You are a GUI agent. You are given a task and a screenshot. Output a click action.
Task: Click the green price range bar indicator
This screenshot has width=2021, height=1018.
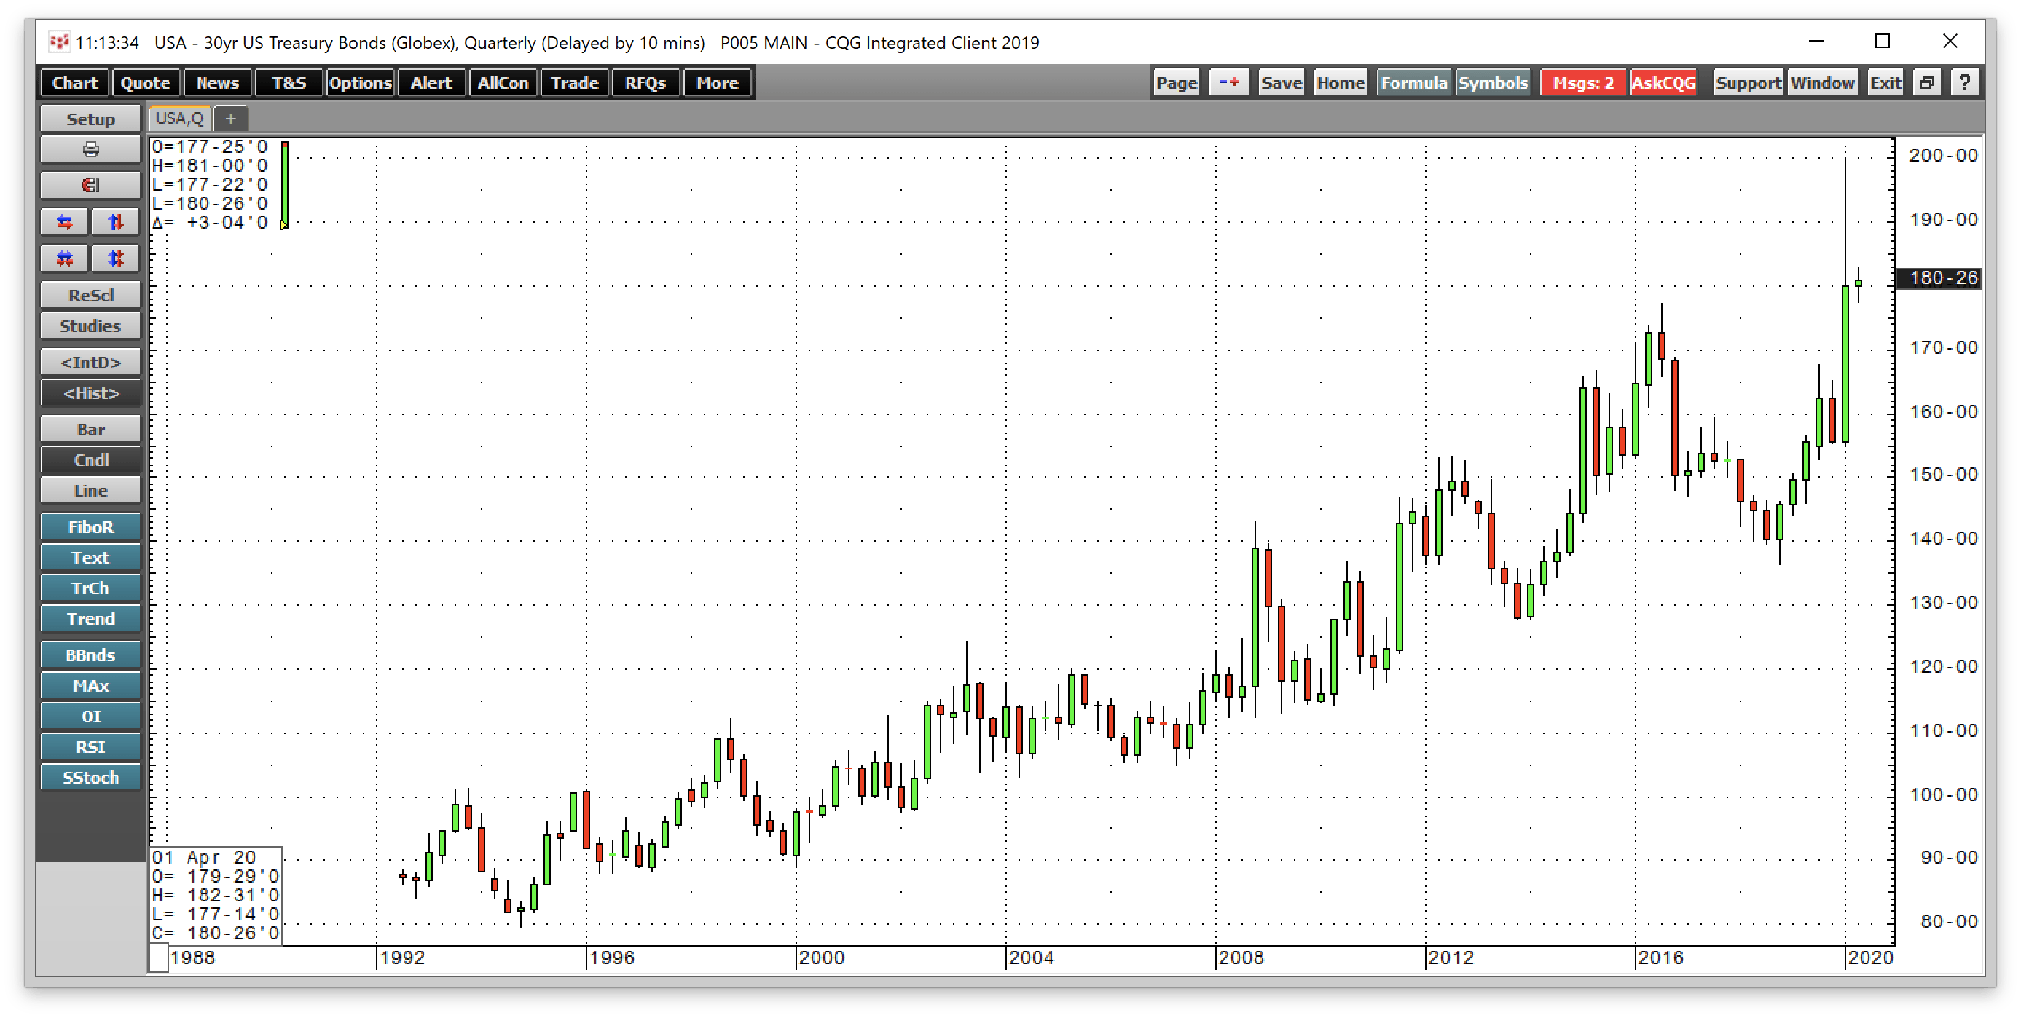click(x=285, y=185)
